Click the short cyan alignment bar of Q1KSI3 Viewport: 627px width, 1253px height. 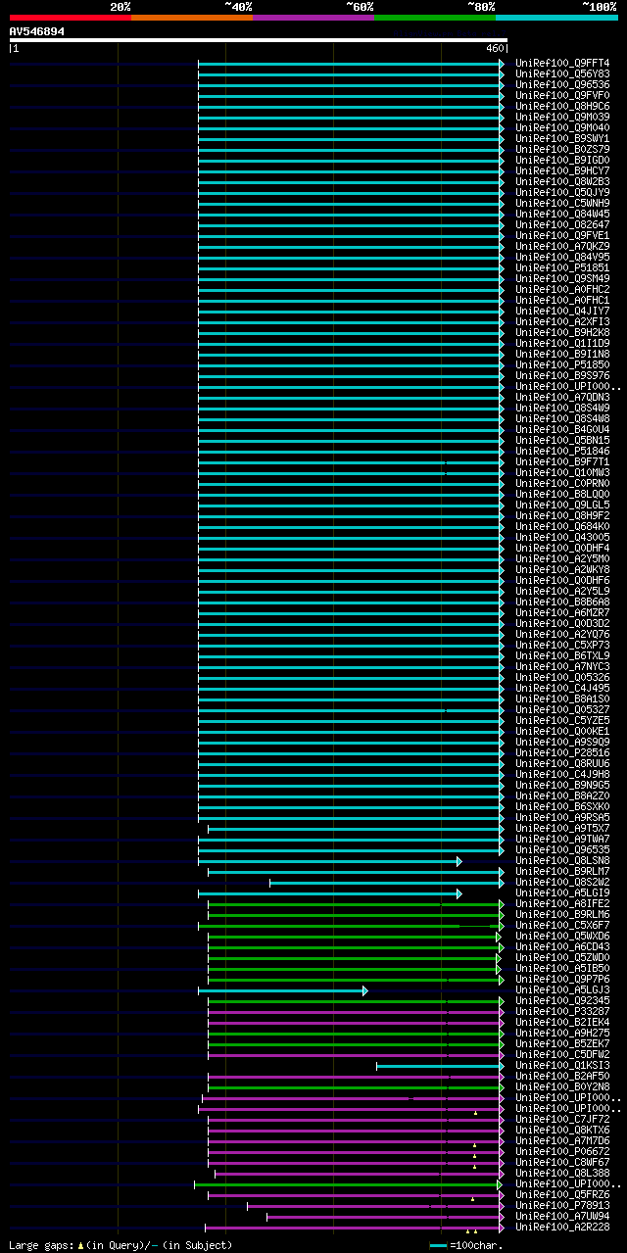(440, 1066)
